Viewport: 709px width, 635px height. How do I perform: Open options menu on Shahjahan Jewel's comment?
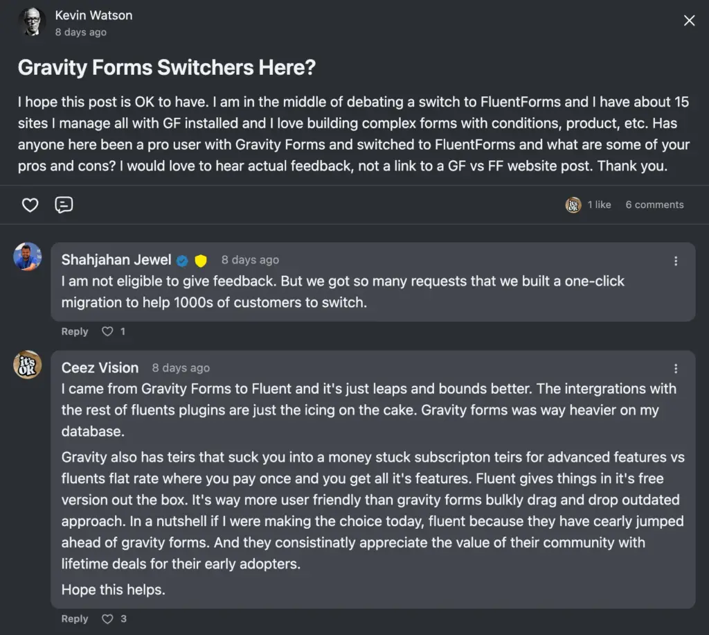point(676,261)
